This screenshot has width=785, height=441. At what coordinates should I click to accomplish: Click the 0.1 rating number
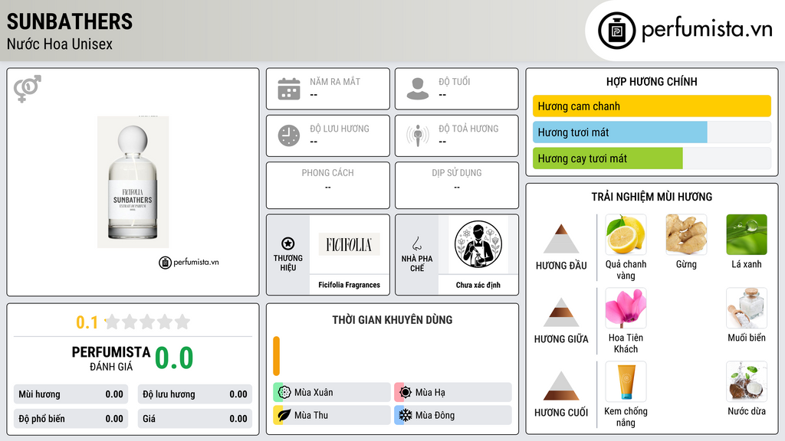(x=87, y=322)
